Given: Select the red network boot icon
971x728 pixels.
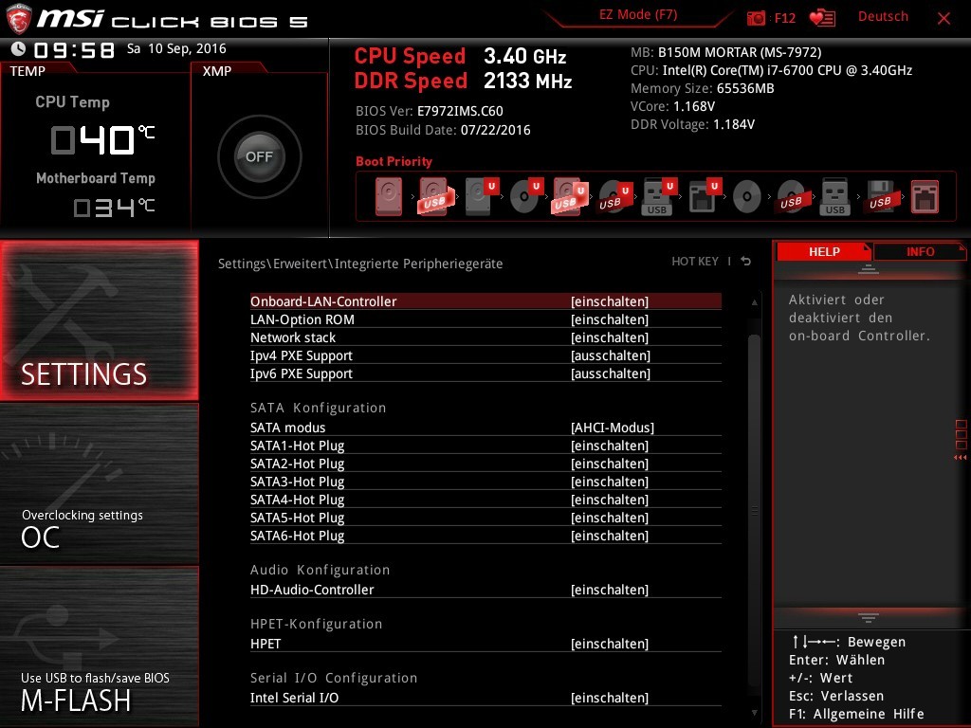Looking at the screenshot, I should (925, 197).
